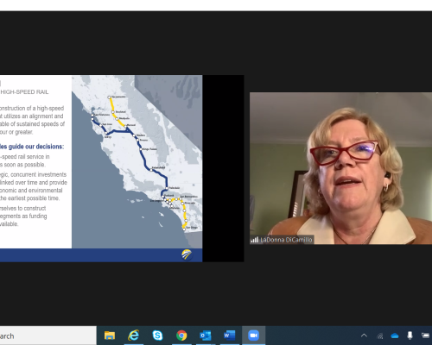Expand the hidden system tray icons chevron
The width and height of the screenshot is (432, 345).
coord(364,336)
